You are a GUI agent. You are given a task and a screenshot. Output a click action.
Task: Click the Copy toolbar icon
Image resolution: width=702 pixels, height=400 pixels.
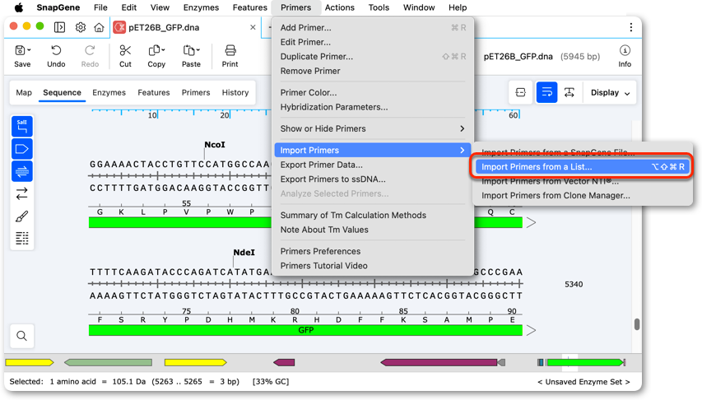pyautogui.click(x=154, y=50)
